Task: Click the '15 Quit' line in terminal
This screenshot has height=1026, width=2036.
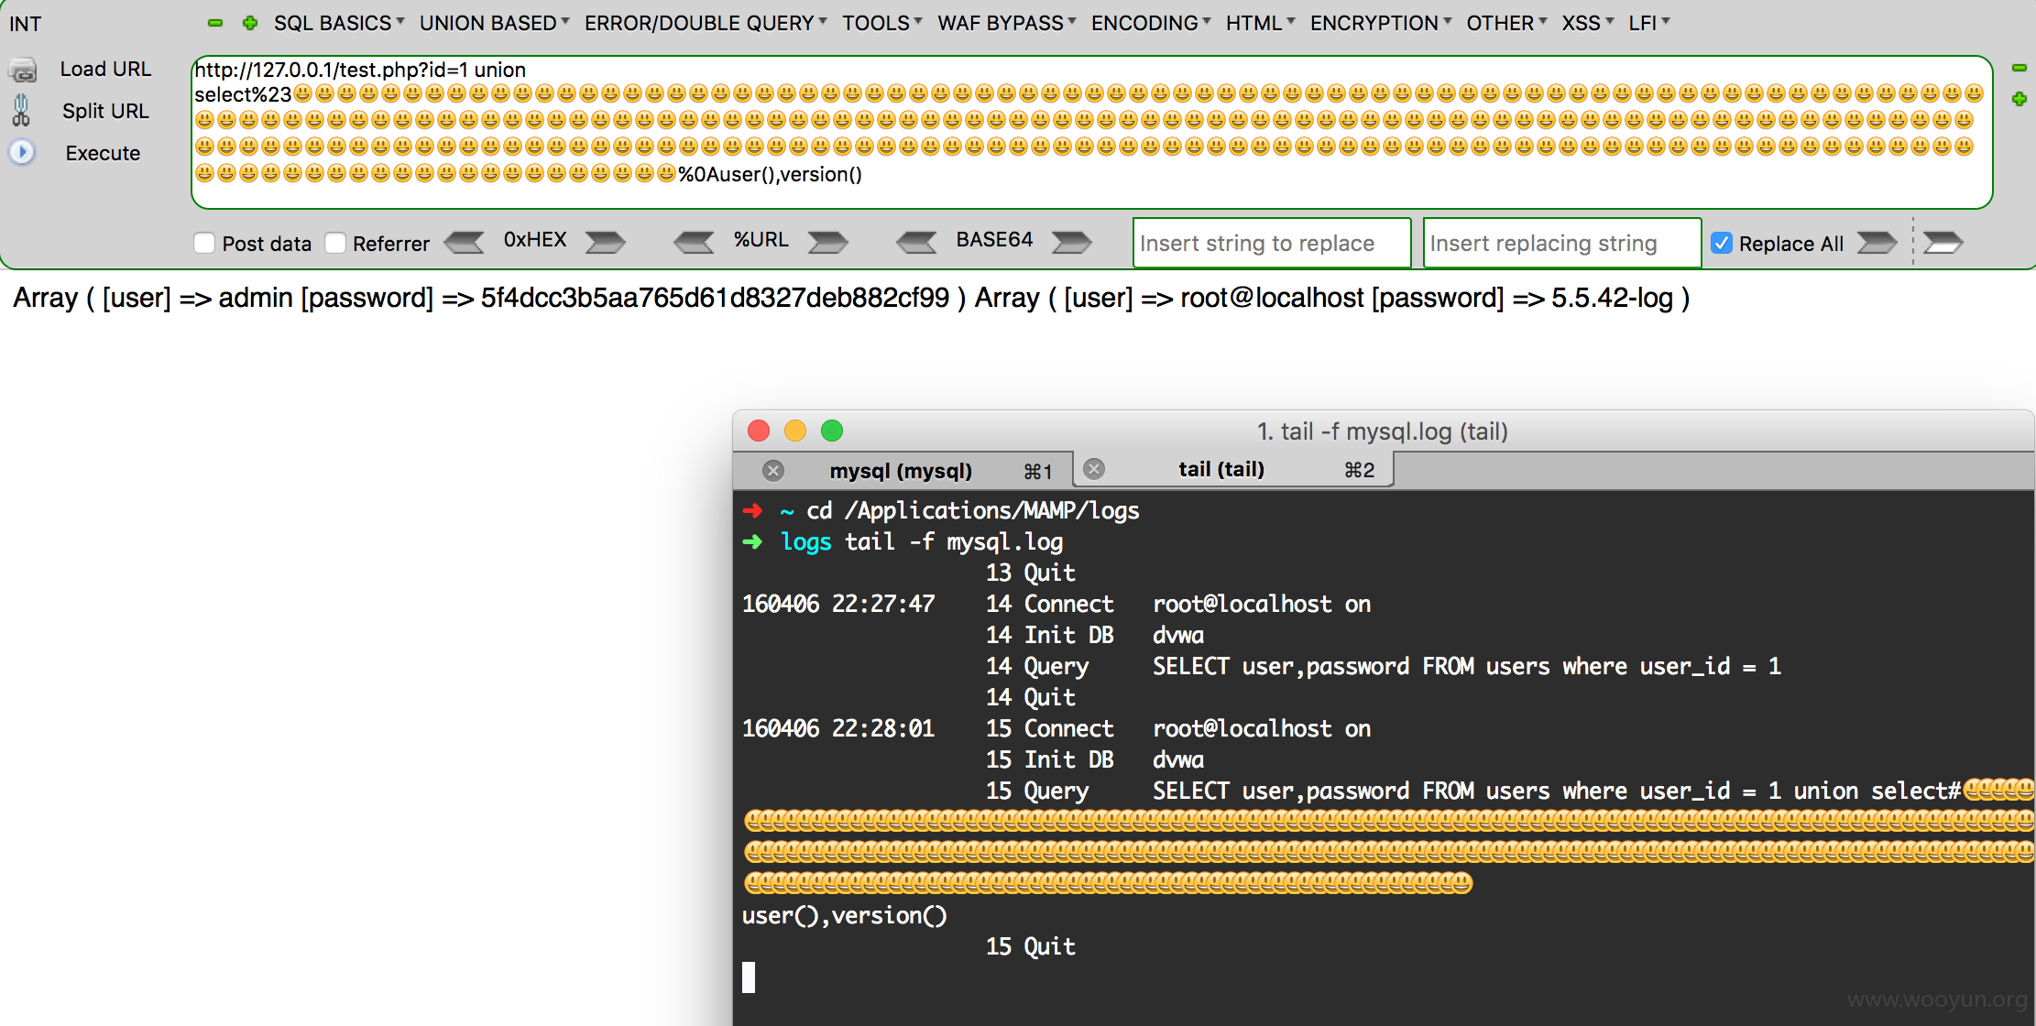Action: (1030, 947)
